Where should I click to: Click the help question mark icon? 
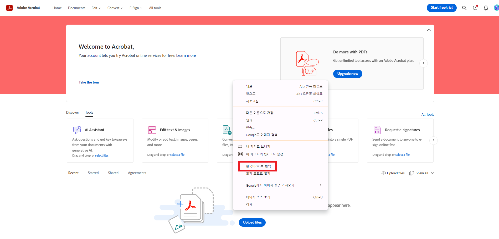pyautogui.click(x=475, y=8)
